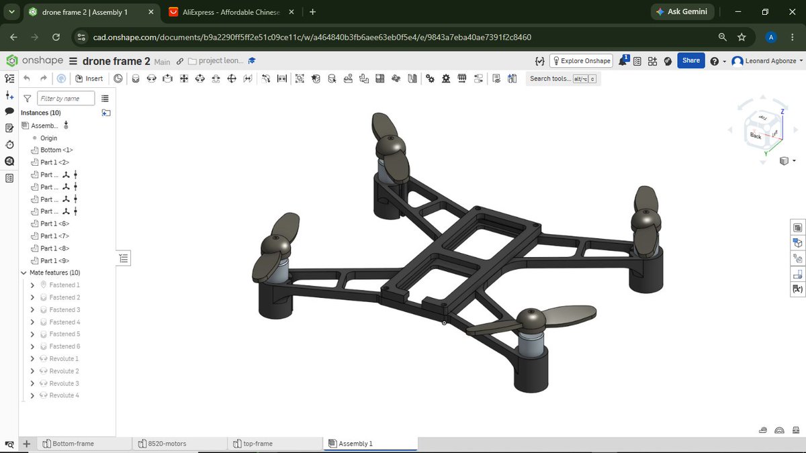Expand the Fastened 4 mate feature
The height and width of the screenshot is (453, 806).
(x=32, y=322)
